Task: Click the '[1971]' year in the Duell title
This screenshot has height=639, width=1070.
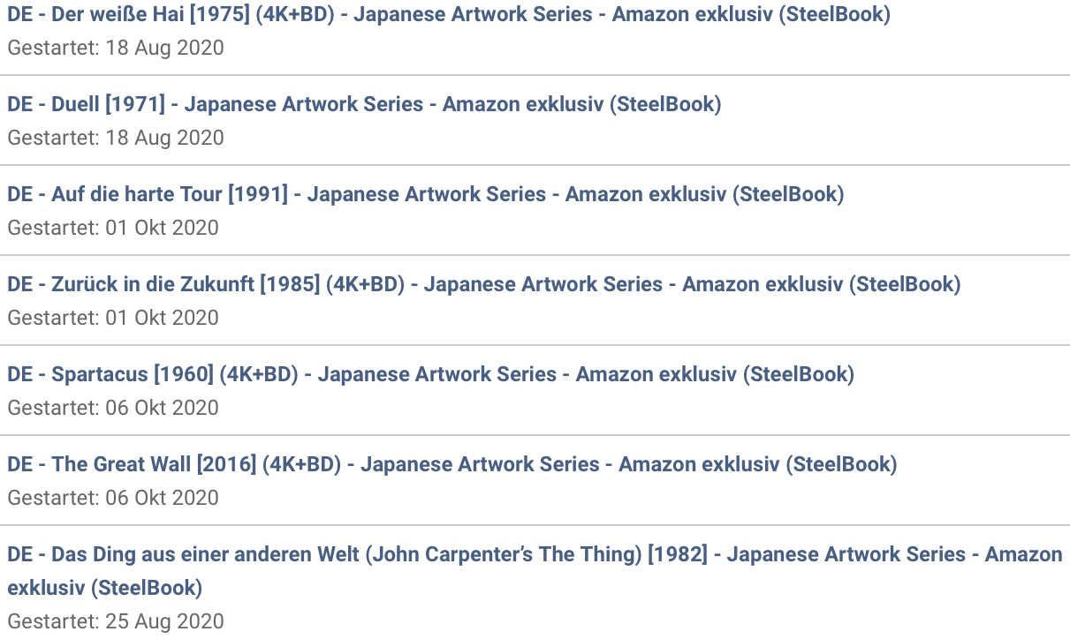Action: 135,104
